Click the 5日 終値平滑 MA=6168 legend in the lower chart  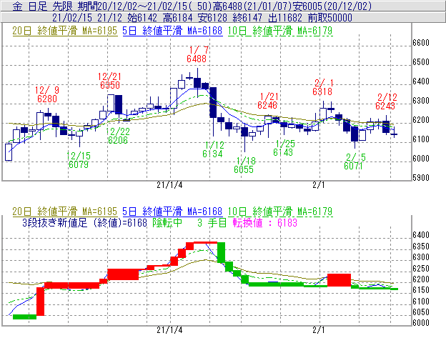pos(172,212)
